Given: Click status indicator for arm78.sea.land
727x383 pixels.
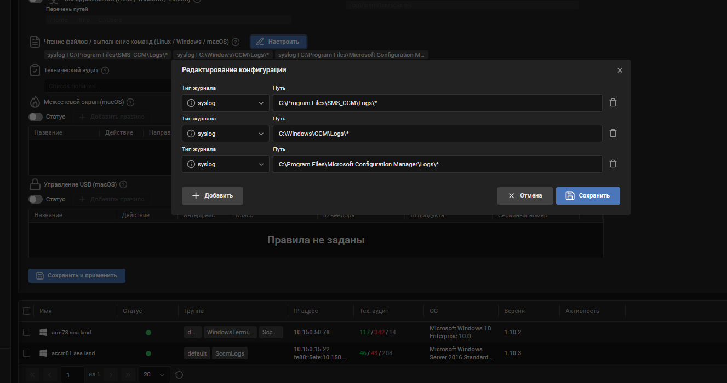Looking at the screenshot, I should [x=148, y=333].
